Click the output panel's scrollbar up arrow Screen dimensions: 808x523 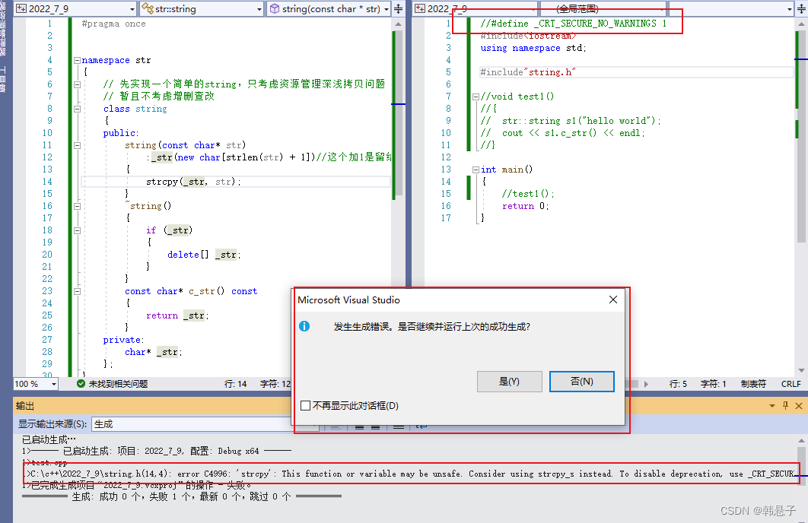click(801, 441)
